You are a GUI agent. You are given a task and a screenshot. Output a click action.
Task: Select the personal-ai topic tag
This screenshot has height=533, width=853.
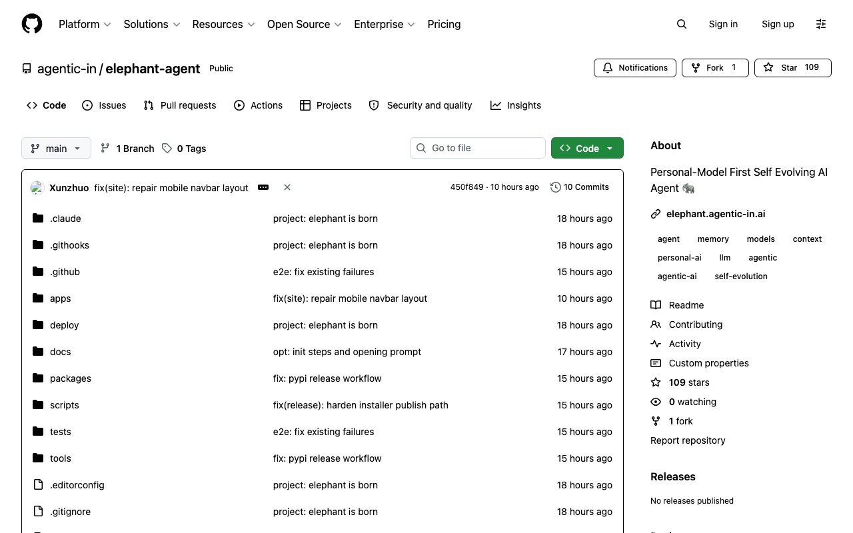pos(680,258)
